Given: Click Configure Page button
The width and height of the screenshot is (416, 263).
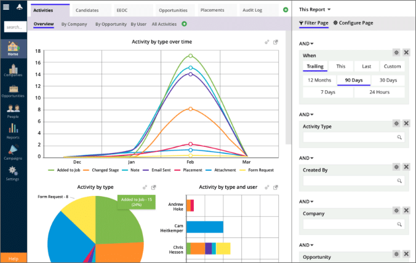Looking at the screenshot, I should [353, 23].
